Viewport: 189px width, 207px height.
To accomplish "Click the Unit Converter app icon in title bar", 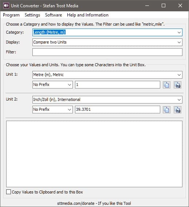I will (x=6, y=6).
